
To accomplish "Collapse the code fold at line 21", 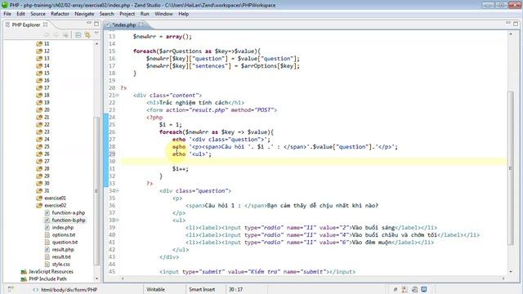I will [x=118, y=96].
